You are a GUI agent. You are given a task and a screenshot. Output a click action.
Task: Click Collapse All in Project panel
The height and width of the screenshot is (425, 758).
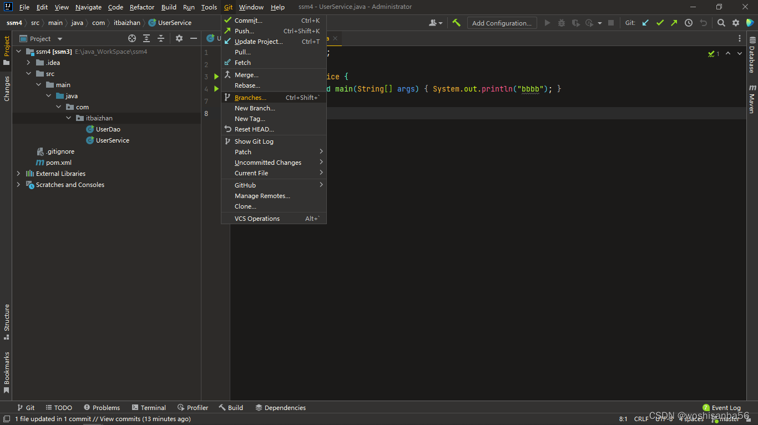click(161, 38)
